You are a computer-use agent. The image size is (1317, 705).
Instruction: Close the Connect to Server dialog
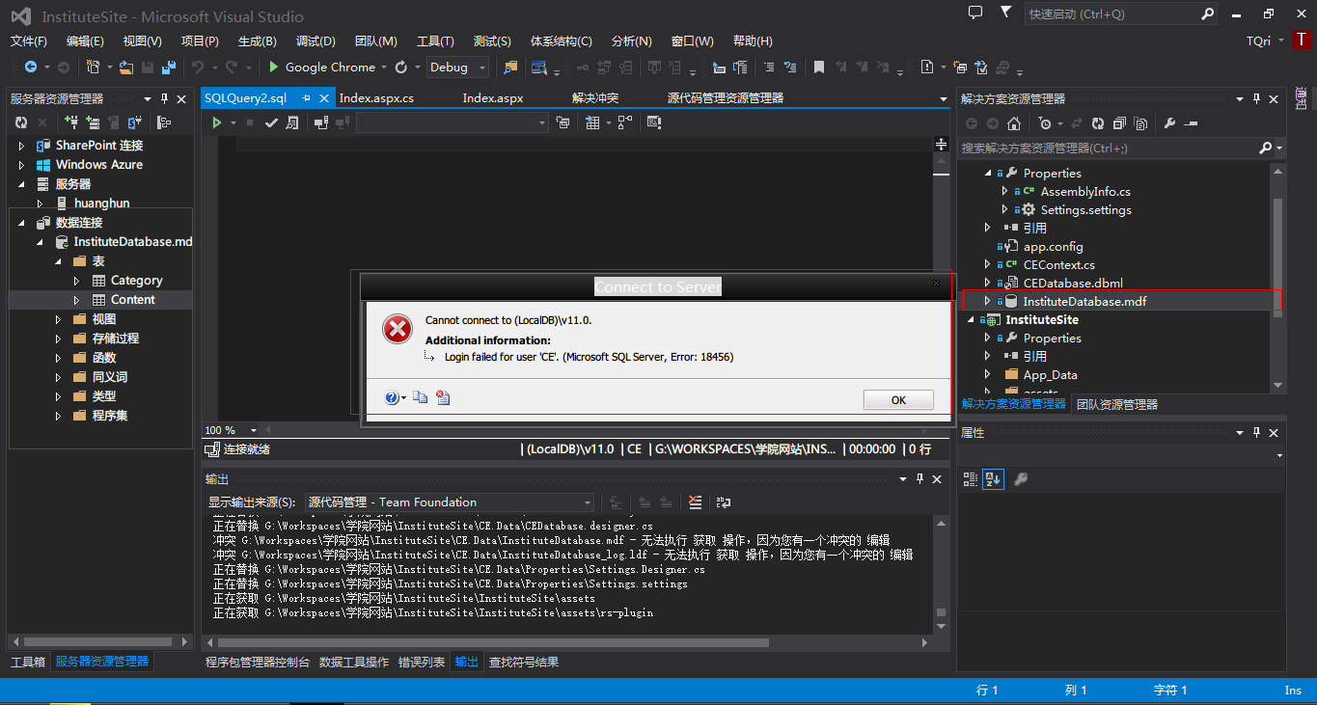(x=935, y=284)
